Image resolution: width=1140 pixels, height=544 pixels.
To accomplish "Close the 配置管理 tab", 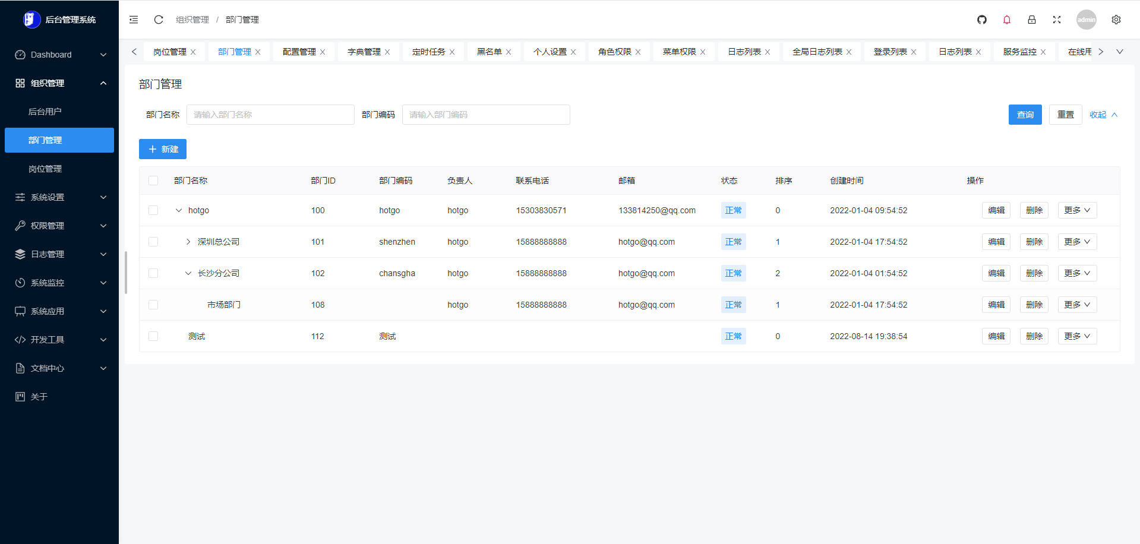I will [323, 52].
